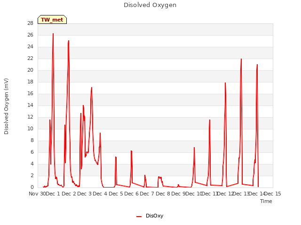Click the peak near 18 on Dec 12
Viewport: 301px width, 225px height.
[x=225, y=82]
